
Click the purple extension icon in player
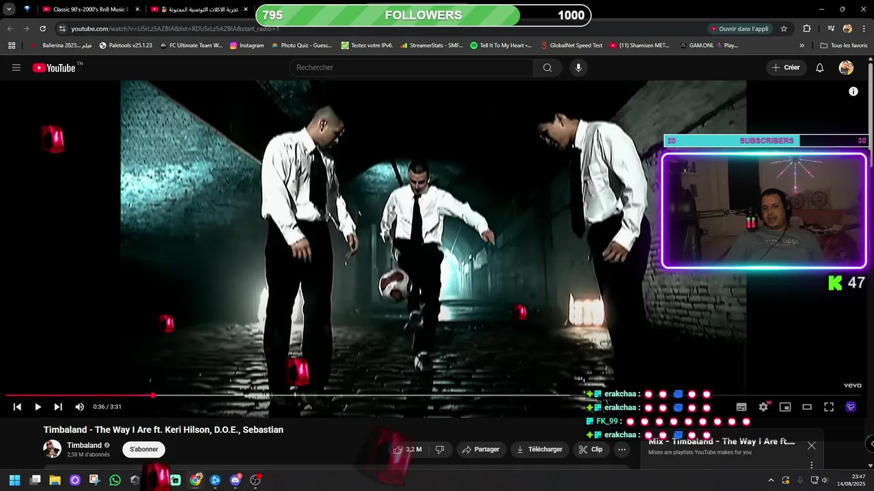click(x=851, y=407)
